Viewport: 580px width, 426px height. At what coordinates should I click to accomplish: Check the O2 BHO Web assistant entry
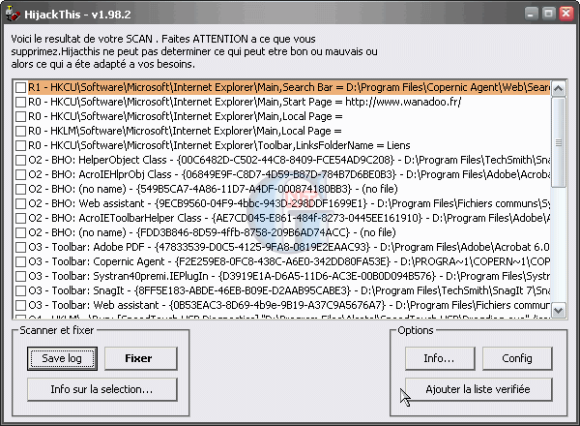pyautogui.click(x=20, y=203)
